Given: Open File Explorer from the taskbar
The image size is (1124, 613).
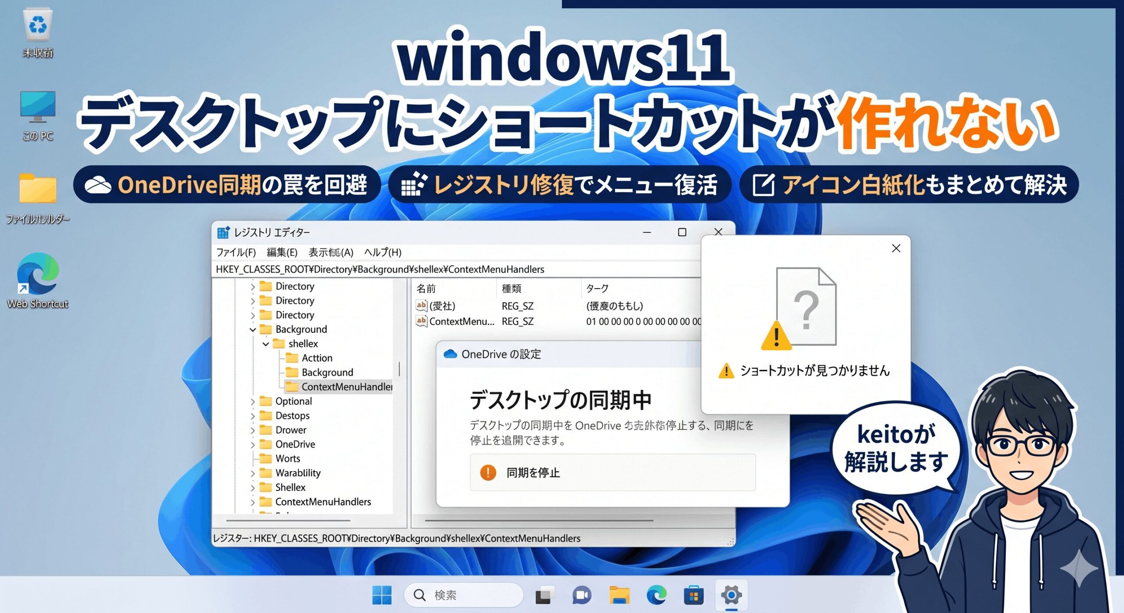Looking at the screenshot, I should pos(620,595).
